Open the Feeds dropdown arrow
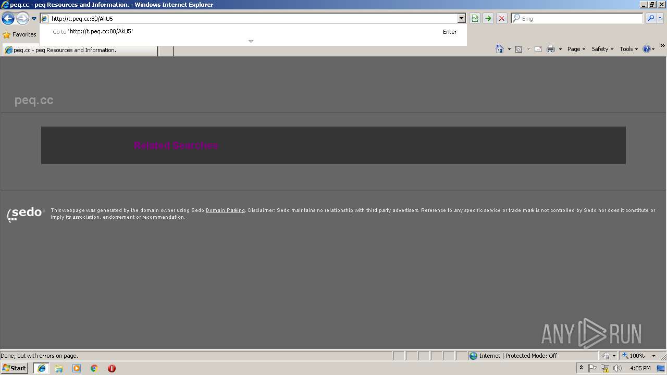The image size is (667, 375). (x=528, y=49)
